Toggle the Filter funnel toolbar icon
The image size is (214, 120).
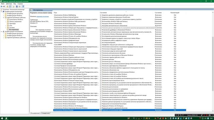coord(23,7)
